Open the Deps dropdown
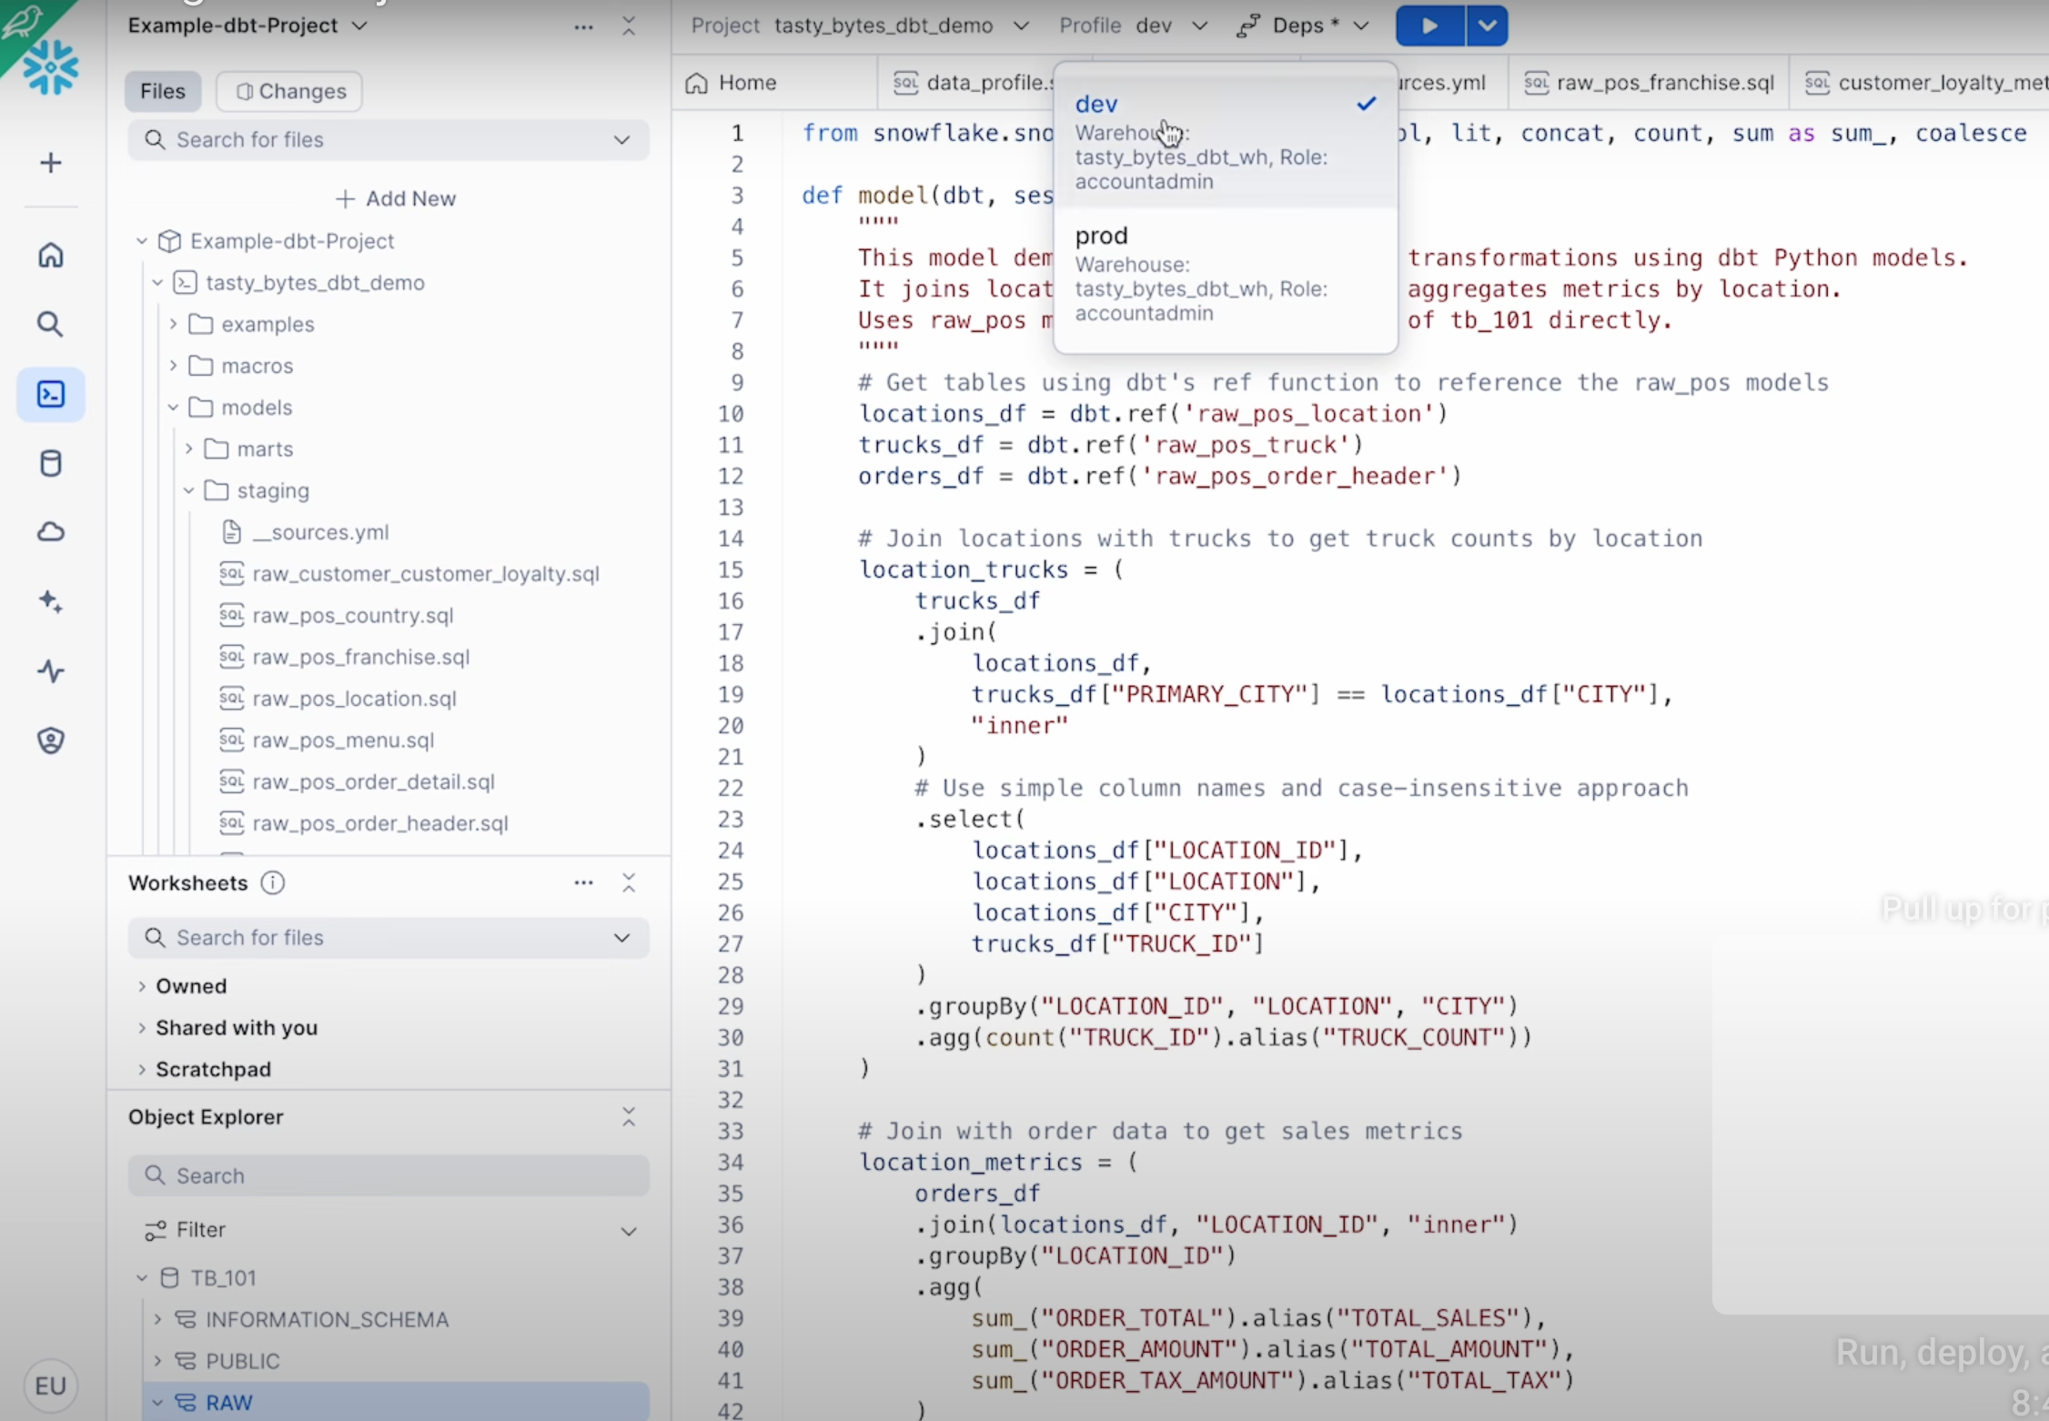Viewport: 2049px width, 1421px height. (1303, 25)
